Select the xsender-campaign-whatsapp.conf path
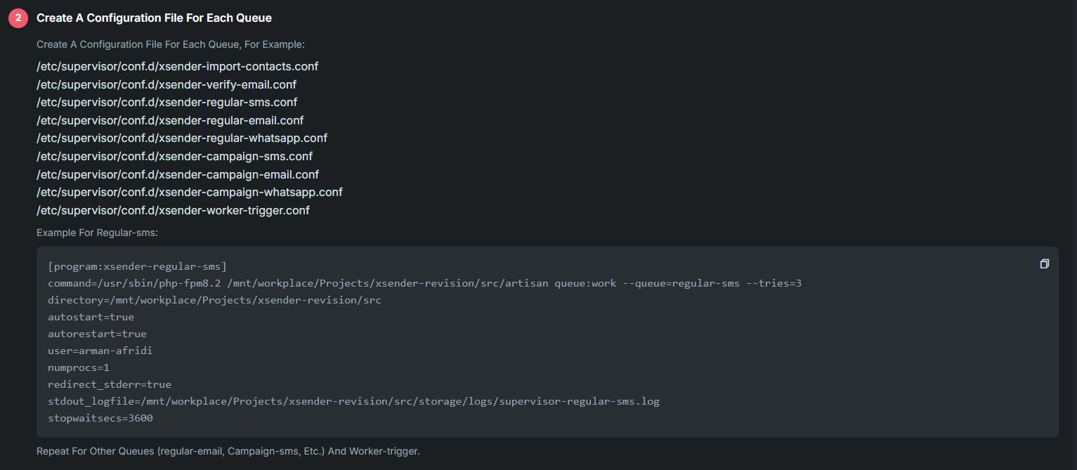This screenshot has width=1077, height=470. coord(190,192)
